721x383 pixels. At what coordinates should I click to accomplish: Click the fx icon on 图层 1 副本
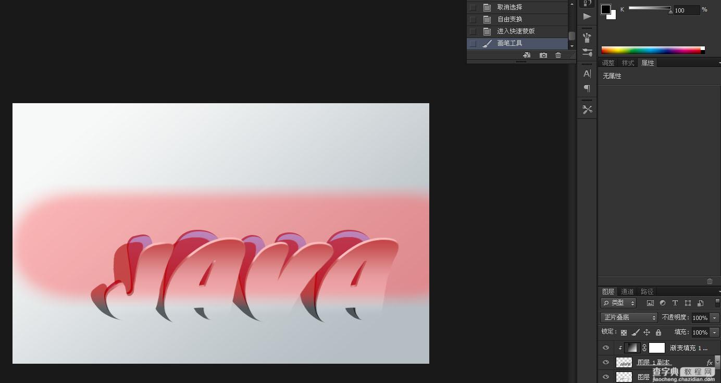point(710,363)
